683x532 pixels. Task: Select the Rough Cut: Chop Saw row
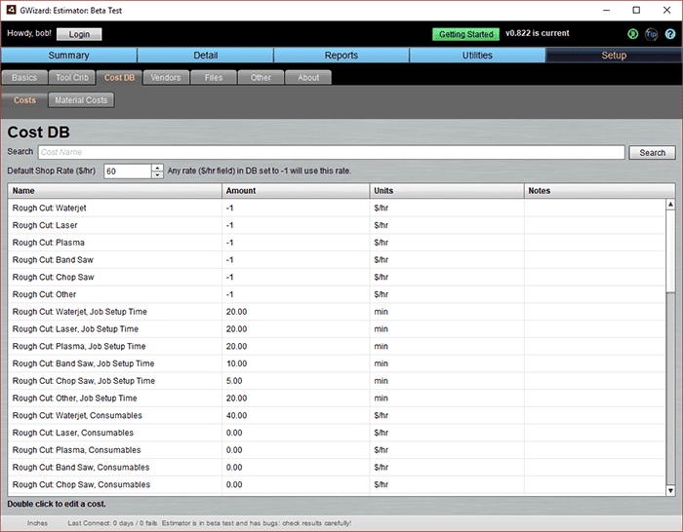[337, 277]
